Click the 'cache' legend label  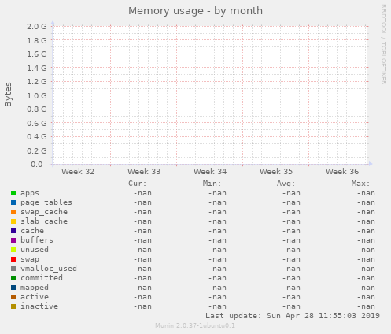[32, 231]
